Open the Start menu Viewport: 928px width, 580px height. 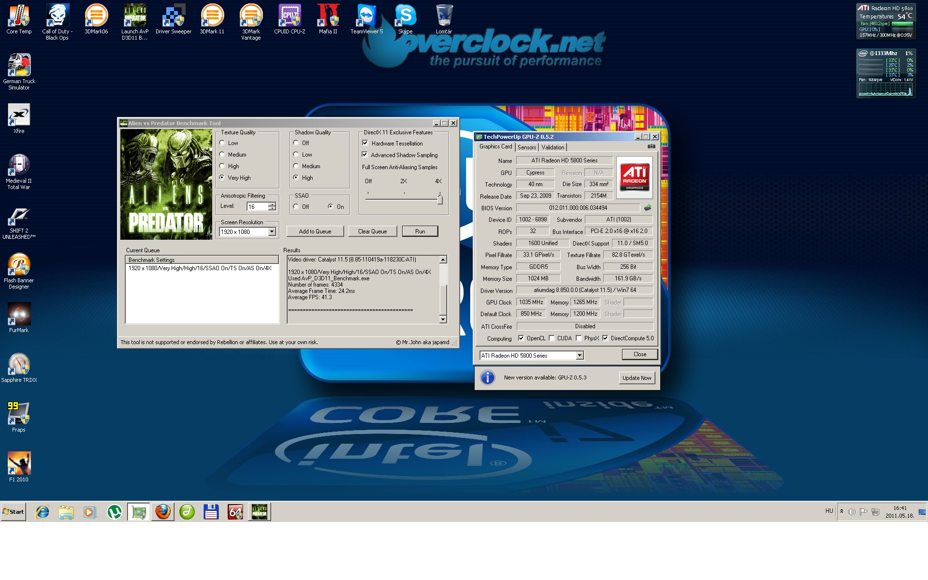[14, 512]
